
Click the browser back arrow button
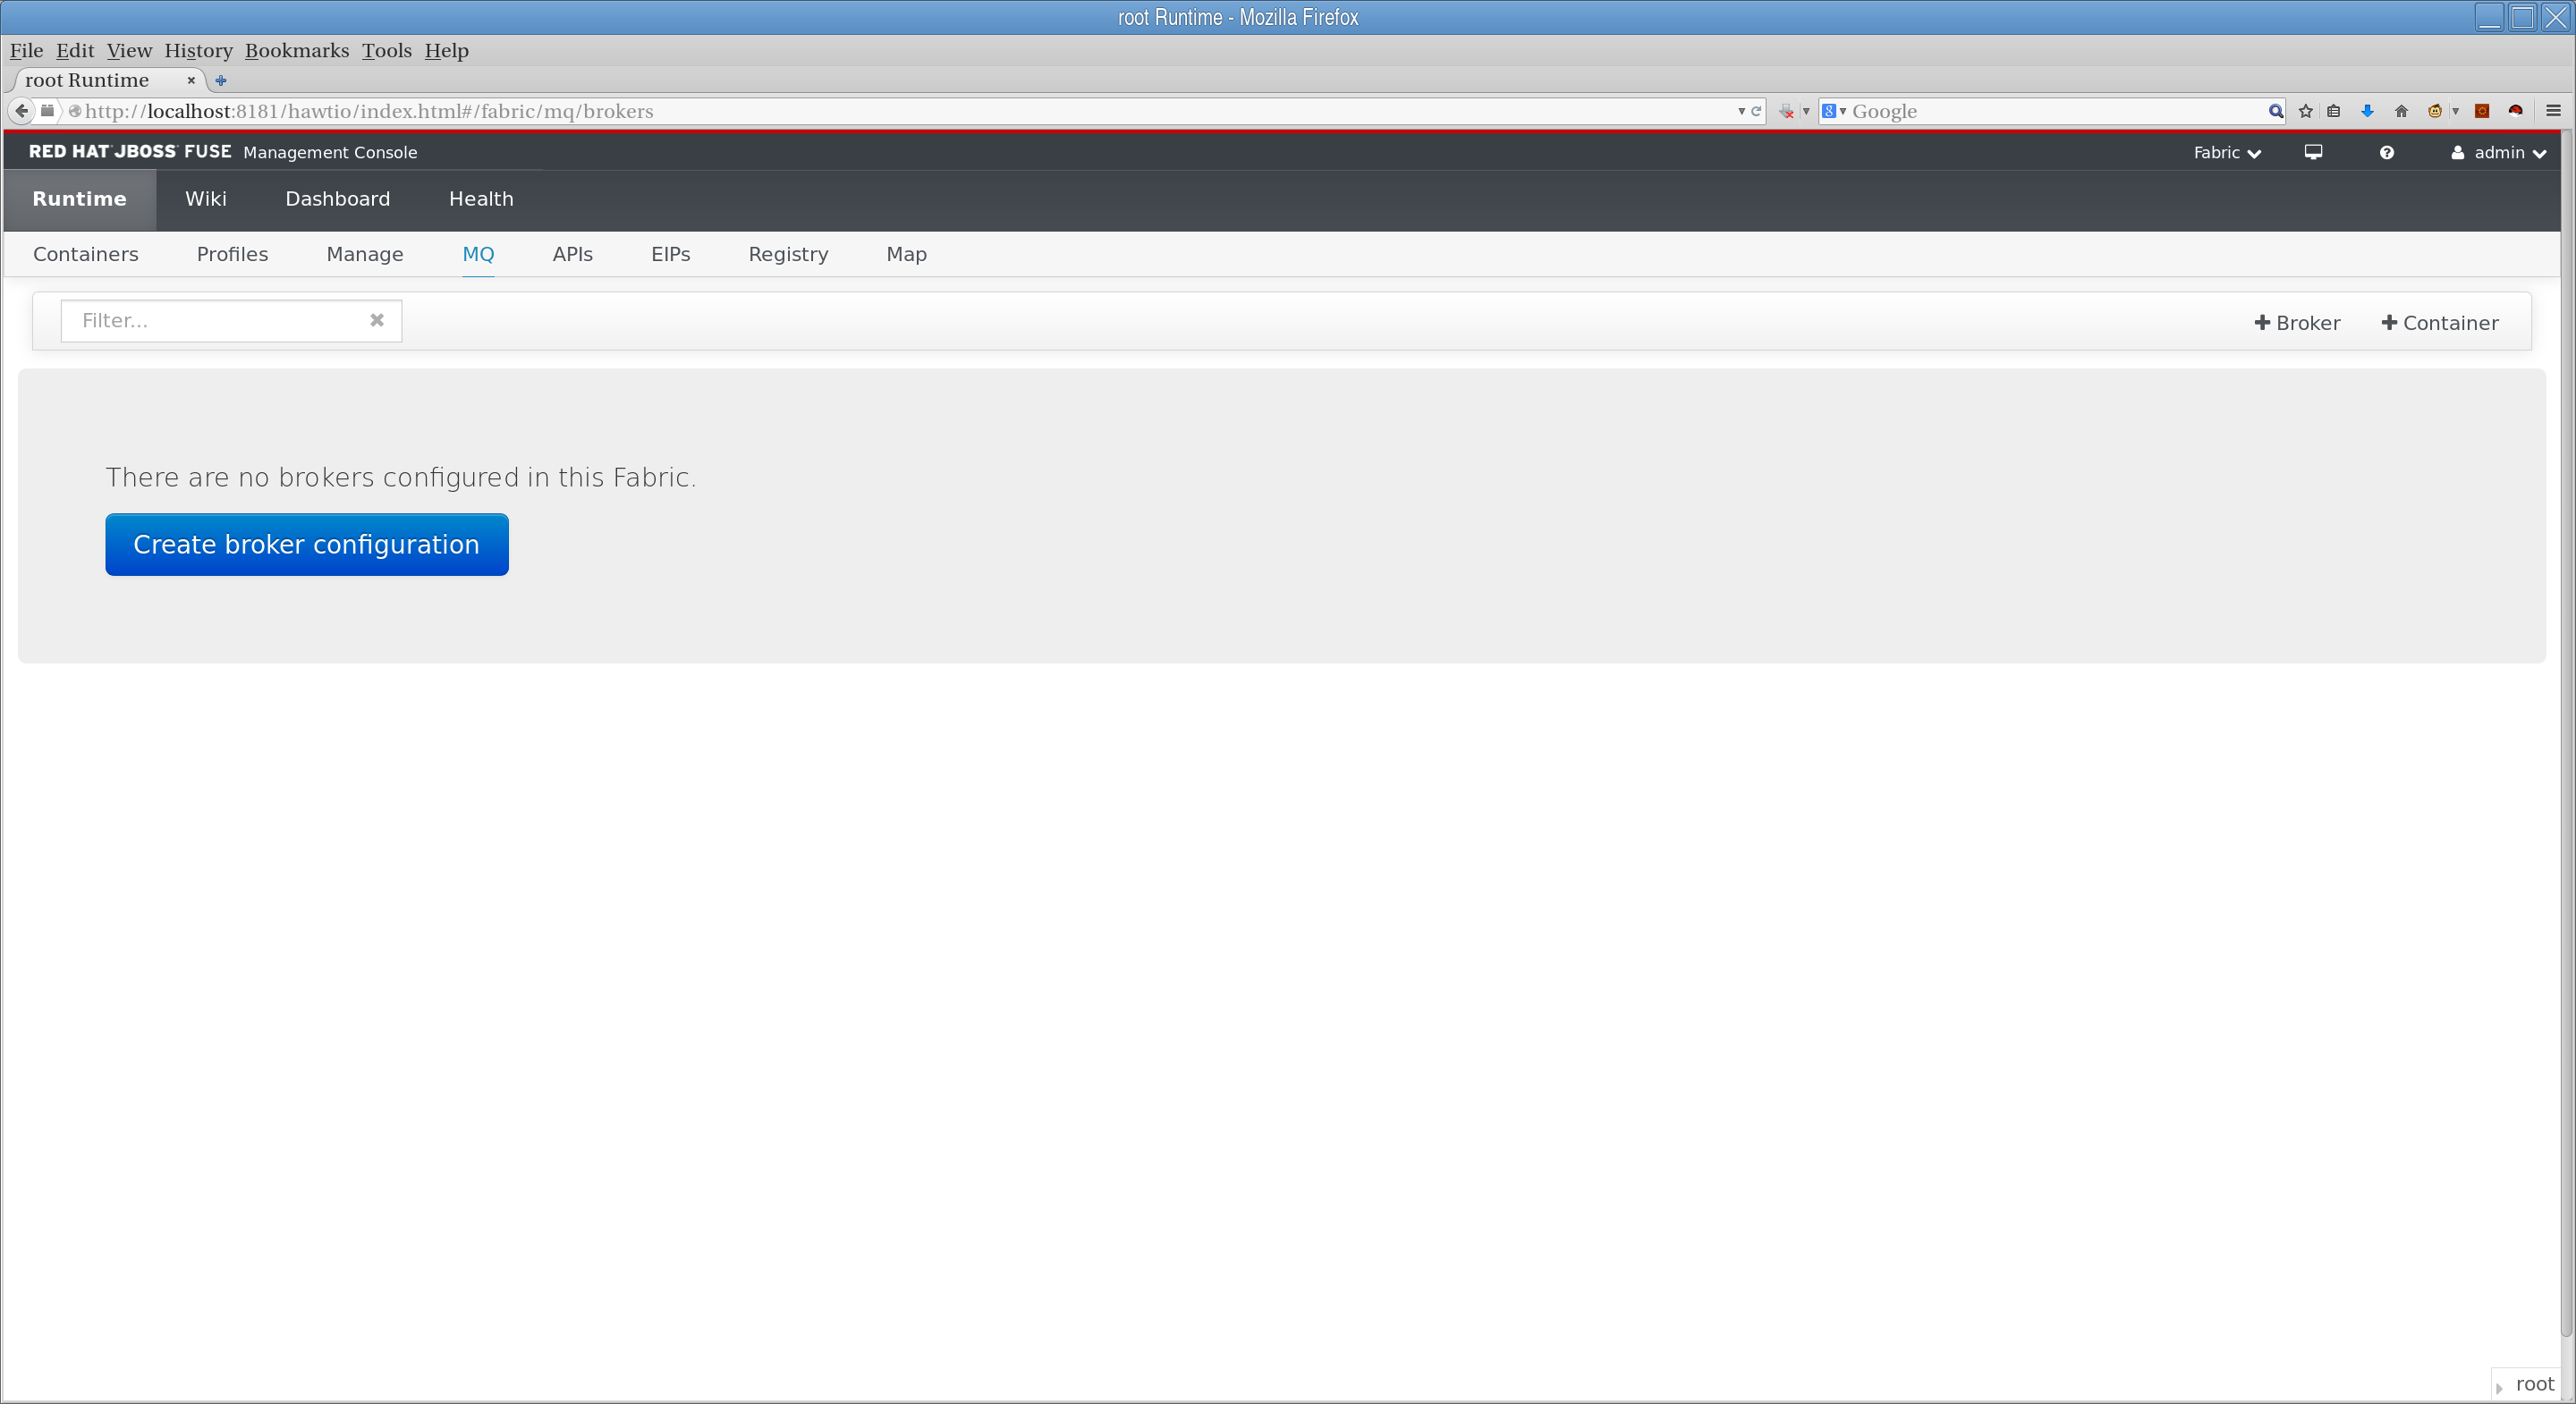coord(21,111)
